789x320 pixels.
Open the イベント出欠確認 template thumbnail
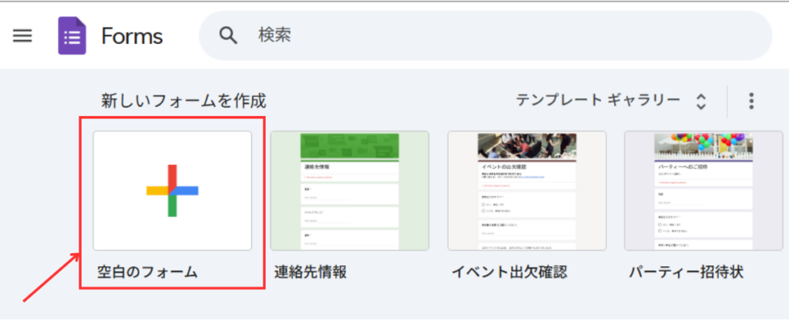point(527,191)
